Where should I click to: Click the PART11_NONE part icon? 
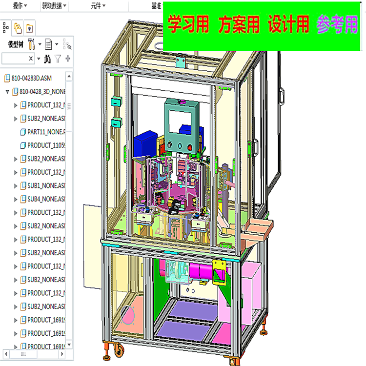(x=23, y=132)
